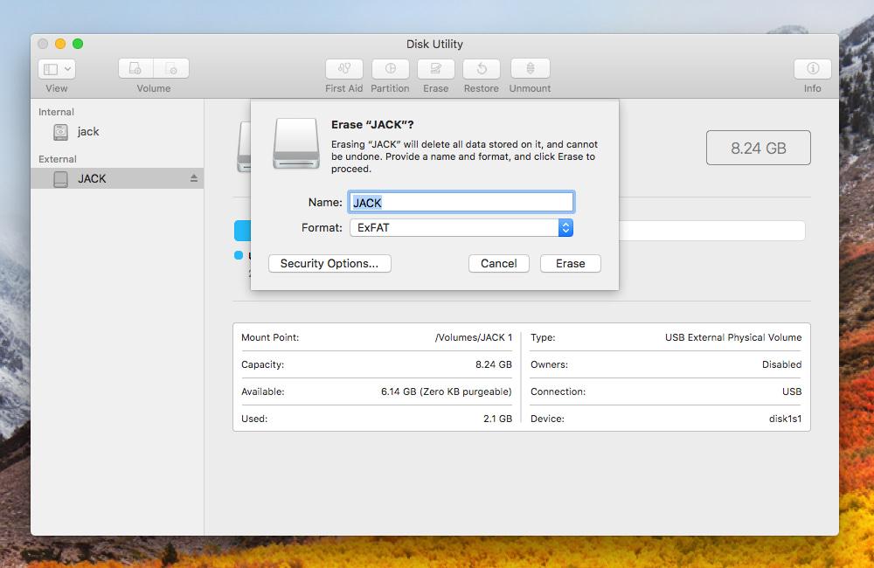Open the View options chevron
The image size is (874, 568).
coord(66,68)
